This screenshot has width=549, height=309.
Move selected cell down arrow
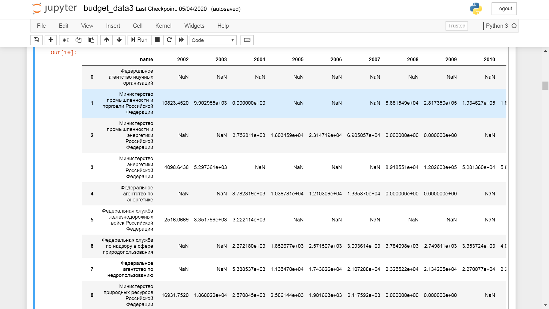119,40
